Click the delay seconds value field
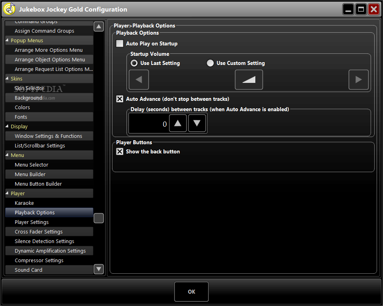The width and height of the screenshot is (383, 306). pos(148,124)
